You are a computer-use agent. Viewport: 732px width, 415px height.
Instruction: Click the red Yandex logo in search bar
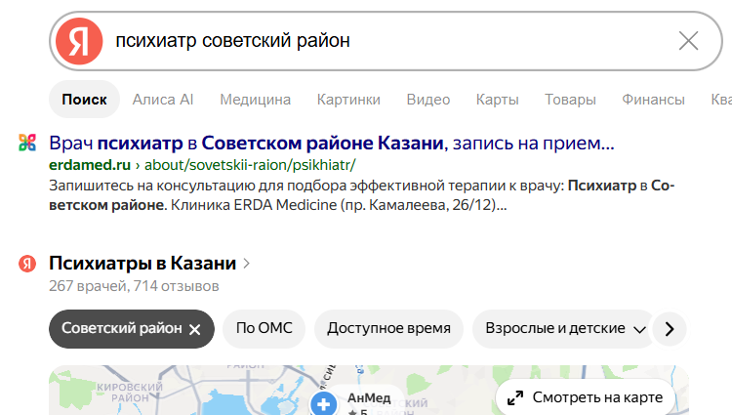coord(79,41)
